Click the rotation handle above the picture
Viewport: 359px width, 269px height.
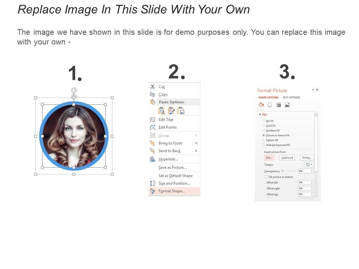coord(74,90)
